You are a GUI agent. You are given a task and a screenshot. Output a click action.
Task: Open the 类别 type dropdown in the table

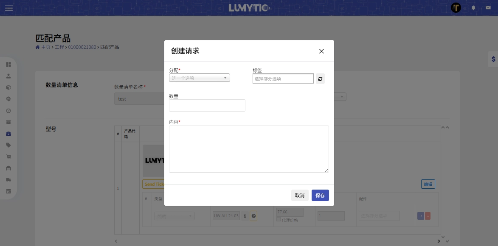click(174, 216)
